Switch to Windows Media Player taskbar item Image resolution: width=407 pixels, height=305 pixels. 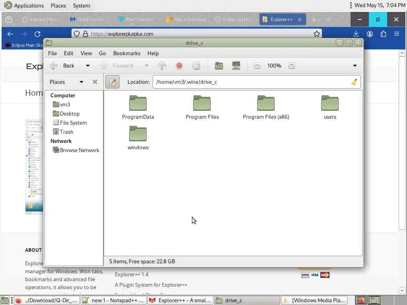click(314, 300)
